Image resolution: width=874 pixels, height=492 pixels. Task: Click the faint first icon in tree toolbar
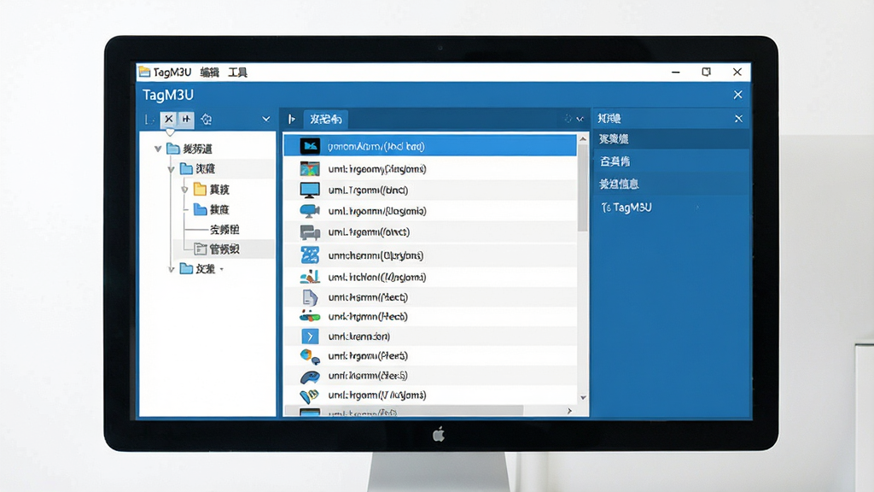tap(149, 120)
